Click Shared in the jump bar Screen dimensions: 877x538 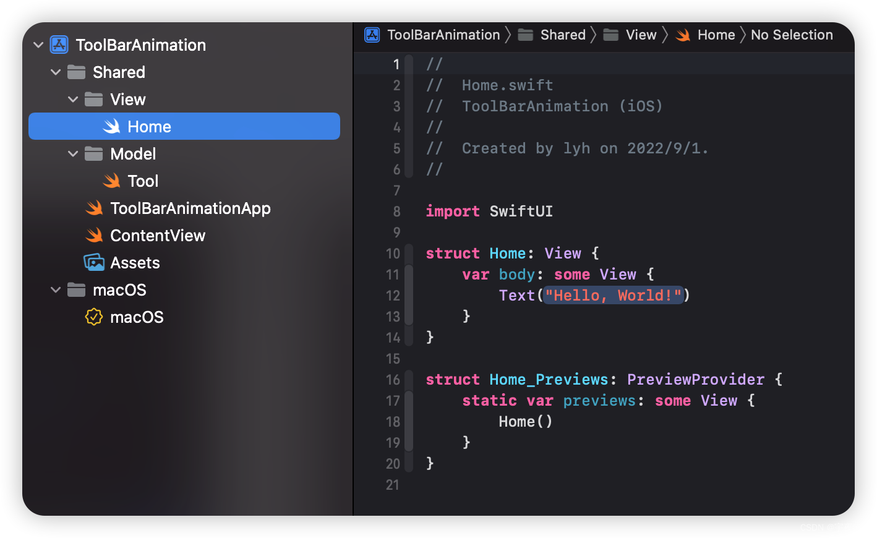pos(563,35)
